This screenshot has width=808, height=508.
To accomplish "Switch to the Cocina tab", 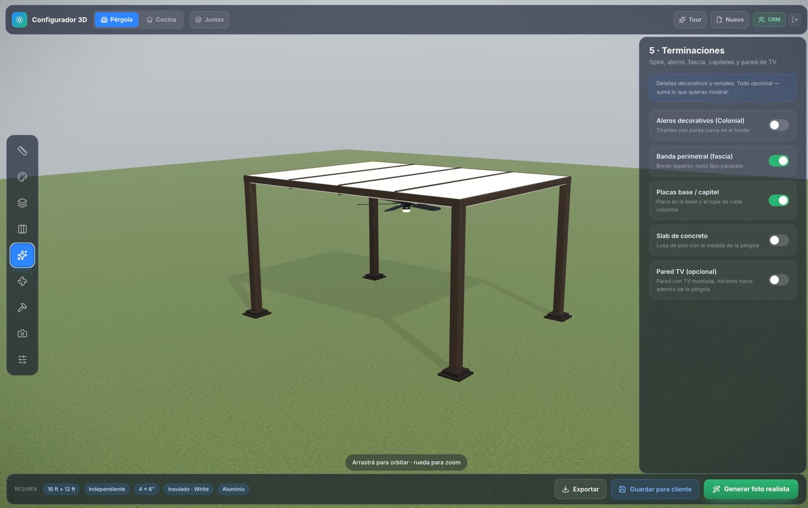I will coord(161,20).
